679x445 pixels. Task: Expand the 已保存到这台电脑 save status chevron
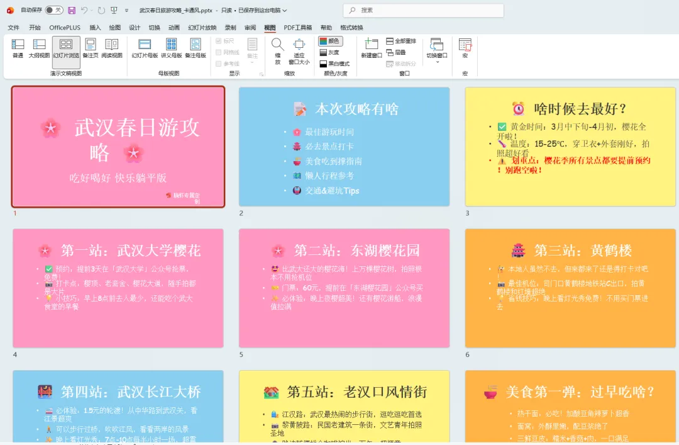[x=285, y=11]
